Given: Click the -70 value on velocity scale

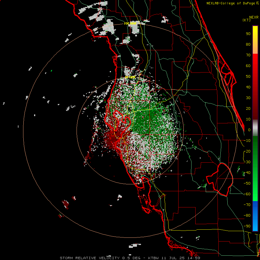Looking at the screenshot, I should [x=247, y=205].
